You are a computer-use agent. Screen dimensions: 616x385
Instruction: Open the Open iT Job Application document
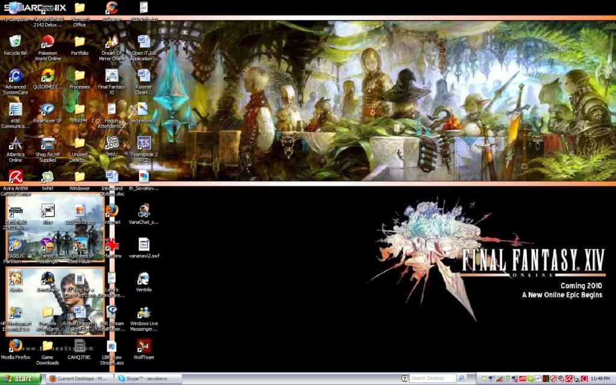point(144,42)
